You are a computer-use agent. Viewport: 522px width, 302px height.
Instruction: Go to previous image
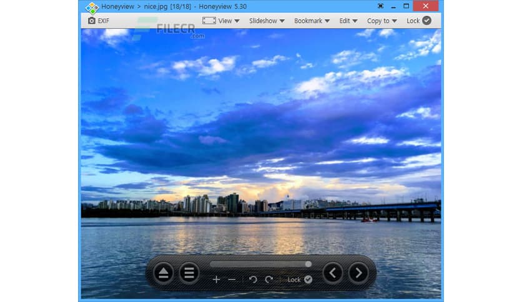(x=333, y=273)
